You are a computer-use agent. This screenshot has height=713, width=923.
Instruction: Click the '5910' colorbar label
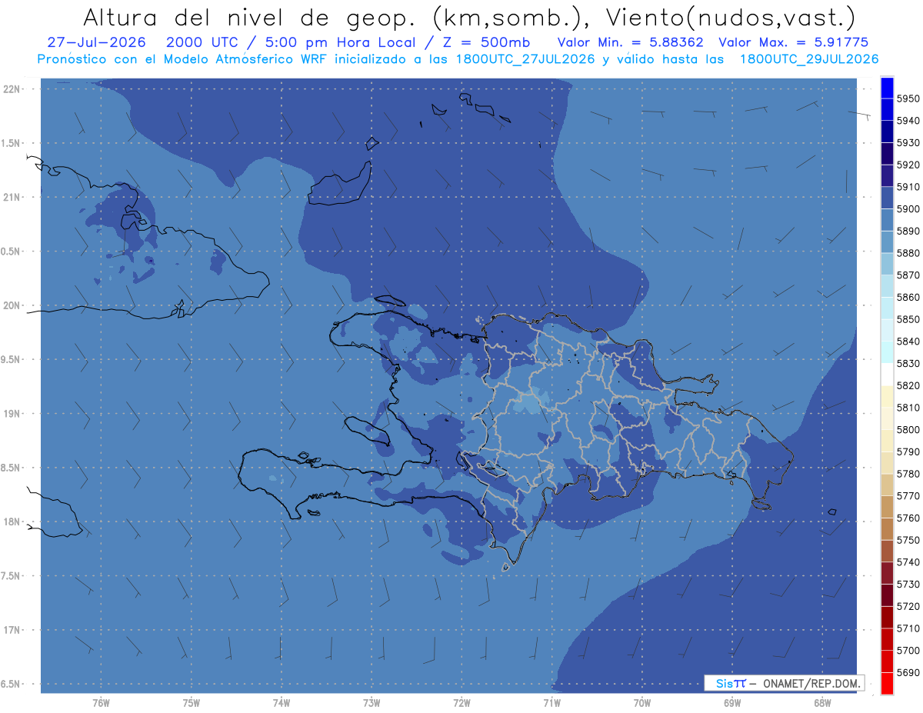click(909, 187)
